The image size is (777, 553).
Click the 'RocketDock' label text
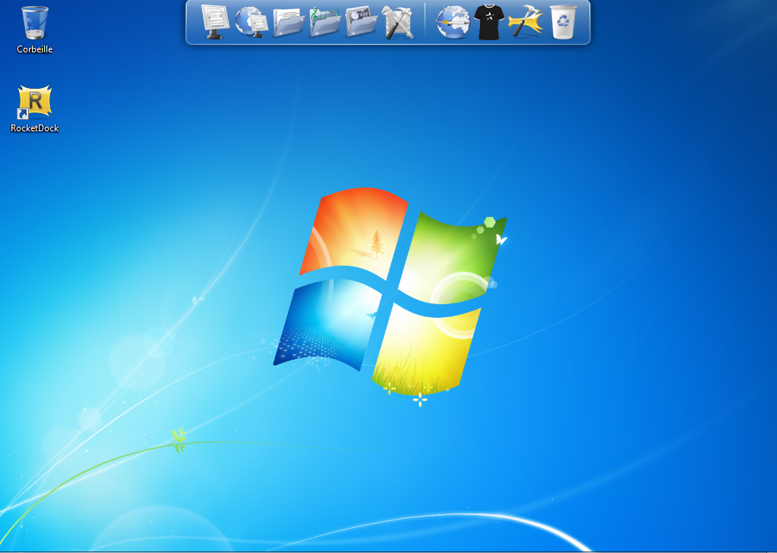point(35,127)
